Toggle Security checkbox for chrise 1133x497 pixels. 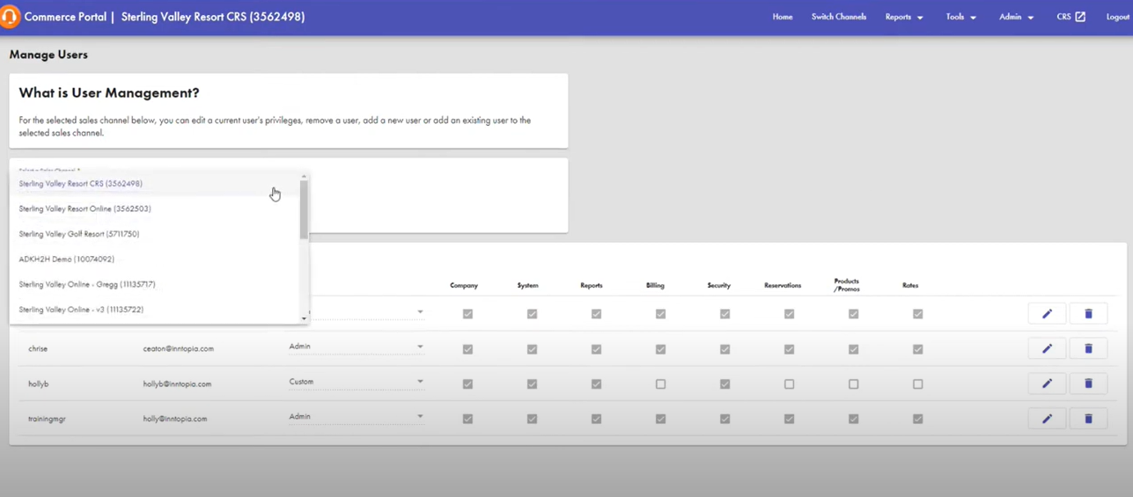click(x=725, y=349)
